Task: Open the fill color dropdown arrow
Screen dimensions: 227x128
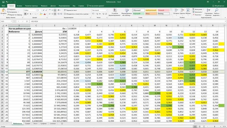Action: tap(43, 14)
